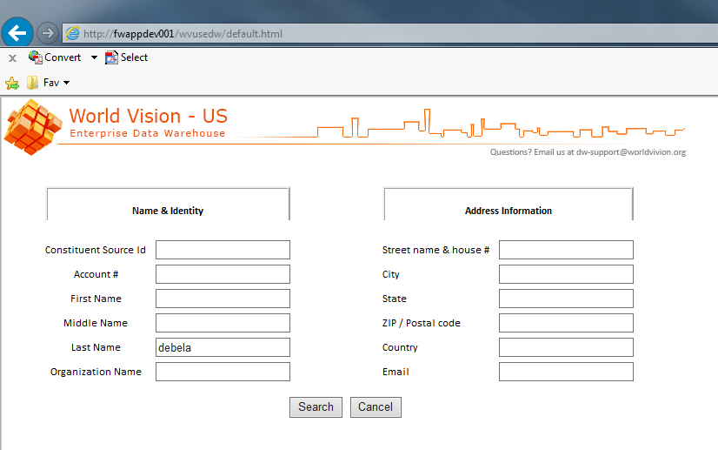The width and height of the screenshot is (718, 450).
Task: Click the Convert to PDF toolbar button
Action: (x=55, y=57)
